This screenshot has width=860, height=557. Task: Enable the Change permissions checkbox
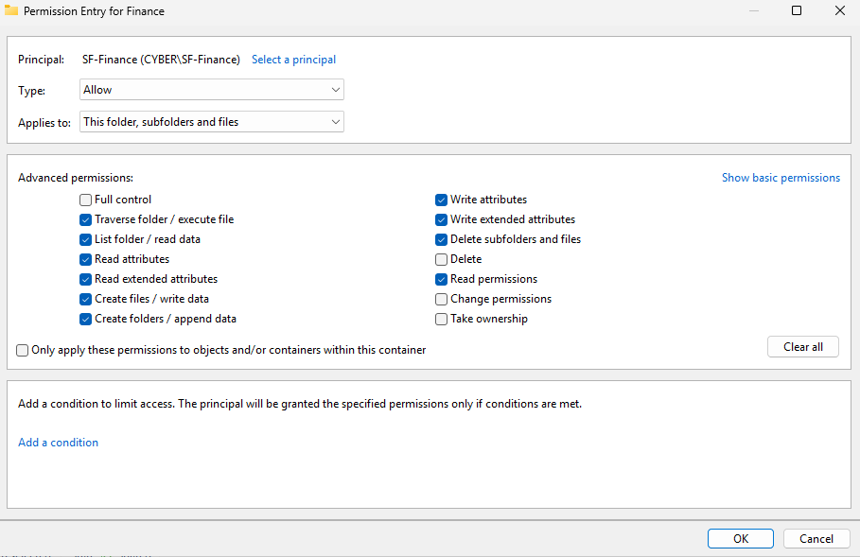pyautogui.click(x=442, y=299)
